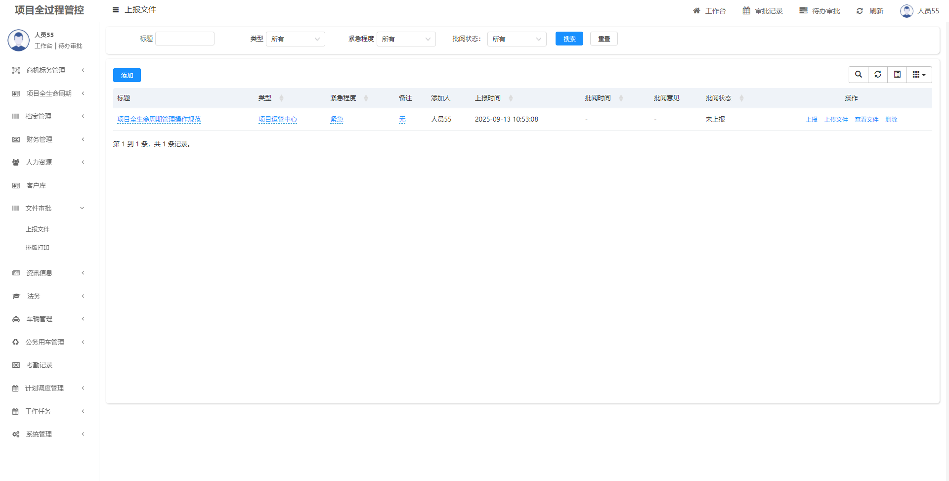This screenshot has width=949, height=481.
Task: Click the 人员55 avatar in top right
Action: [x=906, y=11]
